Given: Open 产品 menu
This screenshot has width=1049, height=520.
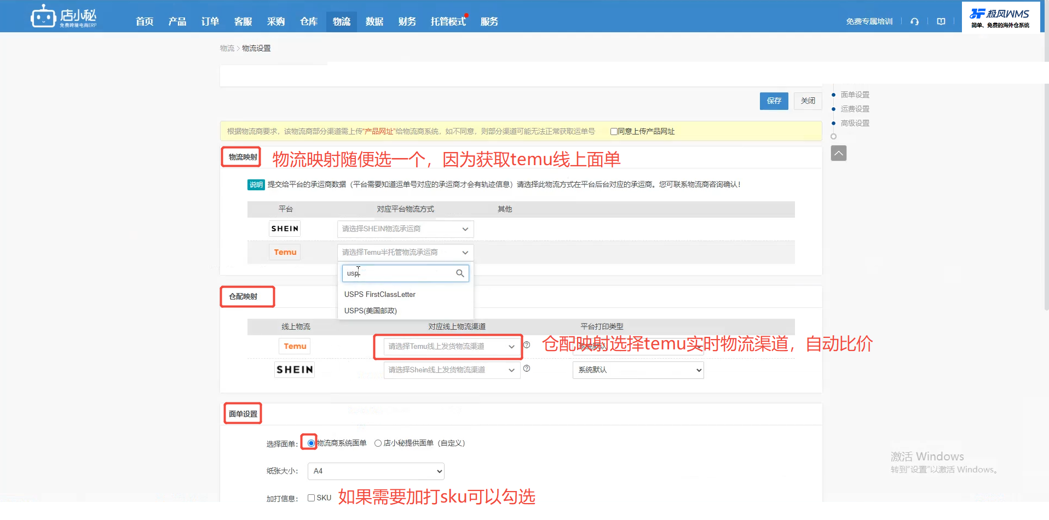Looking at the screenshot, I should pyautogui.click(x=177, y=21).
